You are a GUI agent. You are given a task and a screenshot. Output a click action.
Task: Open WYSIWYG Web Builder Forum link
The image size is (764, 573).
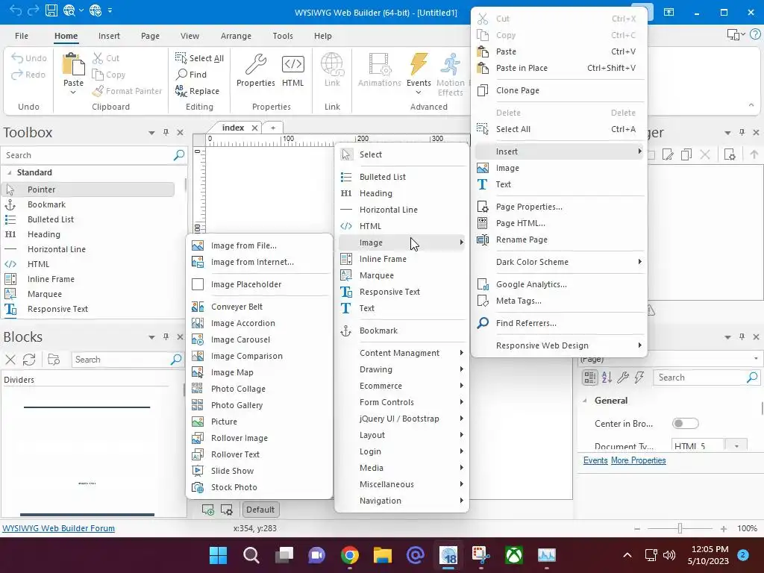(58, 528)
